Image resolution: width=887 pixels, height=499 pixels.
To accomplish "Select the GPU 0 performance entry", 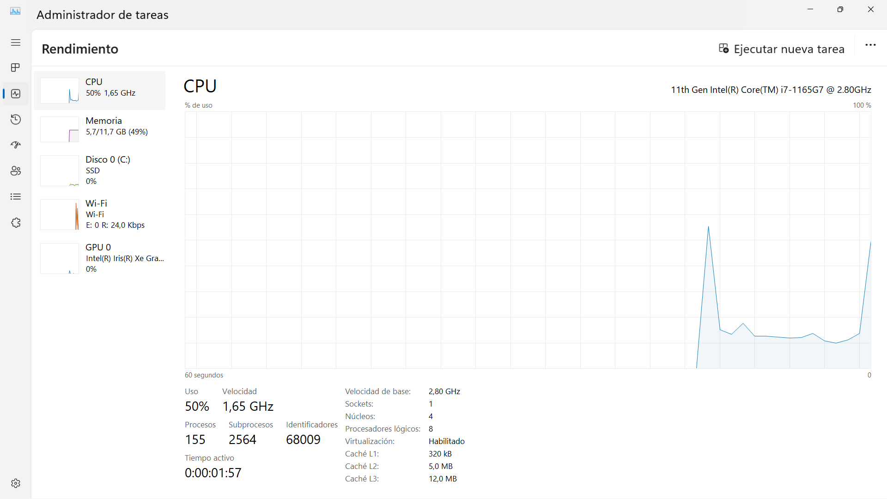I will point(99,258).
